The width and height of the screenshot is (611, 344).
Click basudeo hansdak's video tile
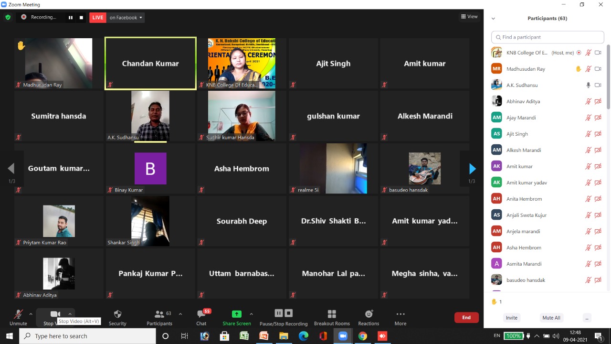coord(424,169)
